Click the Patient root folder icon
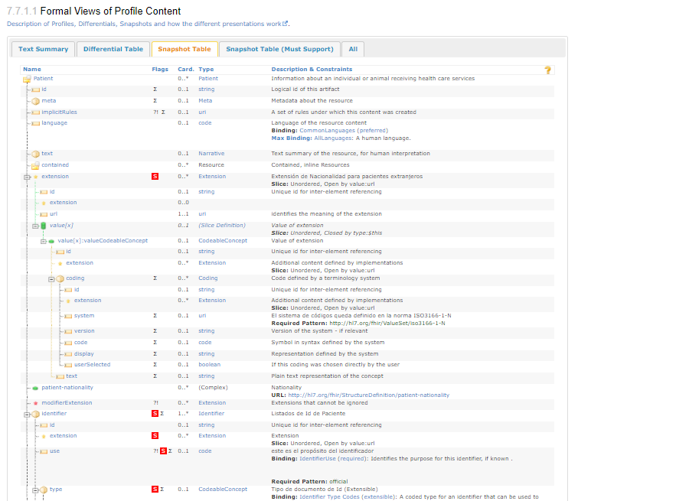The width and height of the screenshot is (689, 501). [x=27, y=79]
